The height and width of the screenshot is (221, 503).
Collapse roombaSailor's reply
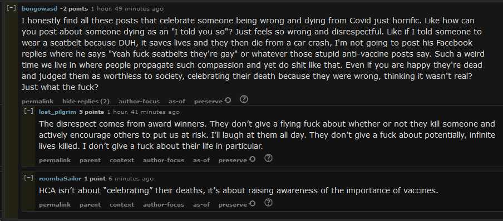[28, 178]
